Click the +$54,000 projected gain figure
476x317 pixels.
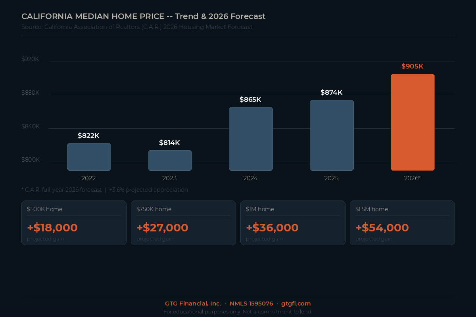[382, 228]
